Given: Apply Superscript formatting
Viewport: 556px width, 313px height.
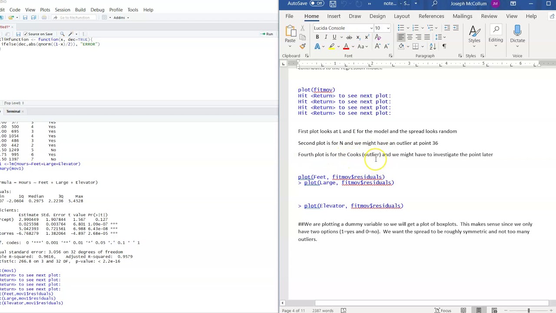Looking at the screenshot, I should click(367, 37).
